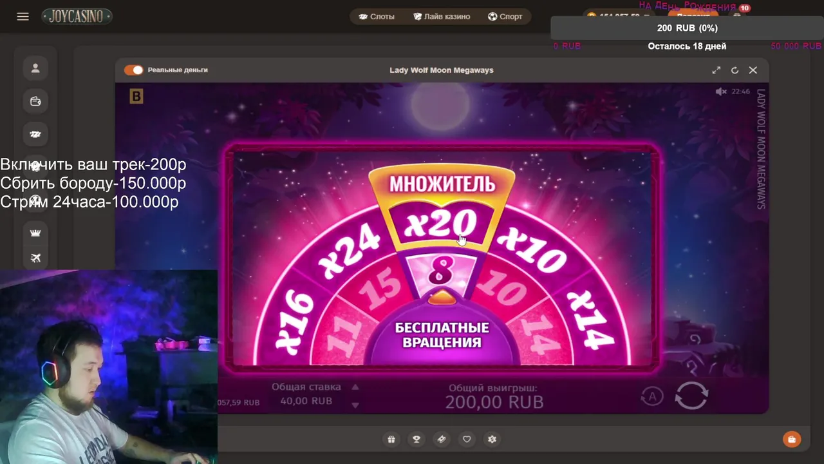Click the Lady Wolf Moon Megaways title

tap(442, 70)
